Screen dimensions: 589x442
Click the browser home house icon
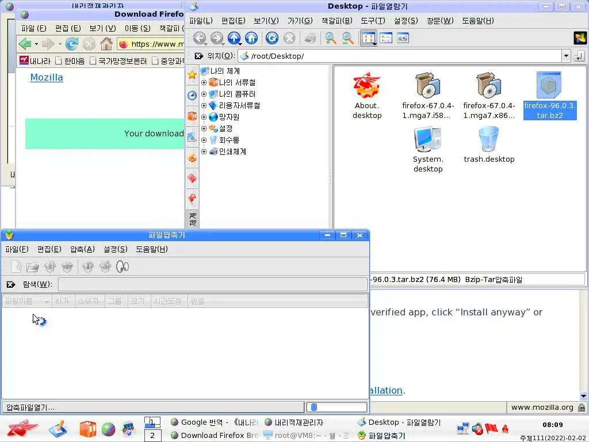tap(106, 44)
